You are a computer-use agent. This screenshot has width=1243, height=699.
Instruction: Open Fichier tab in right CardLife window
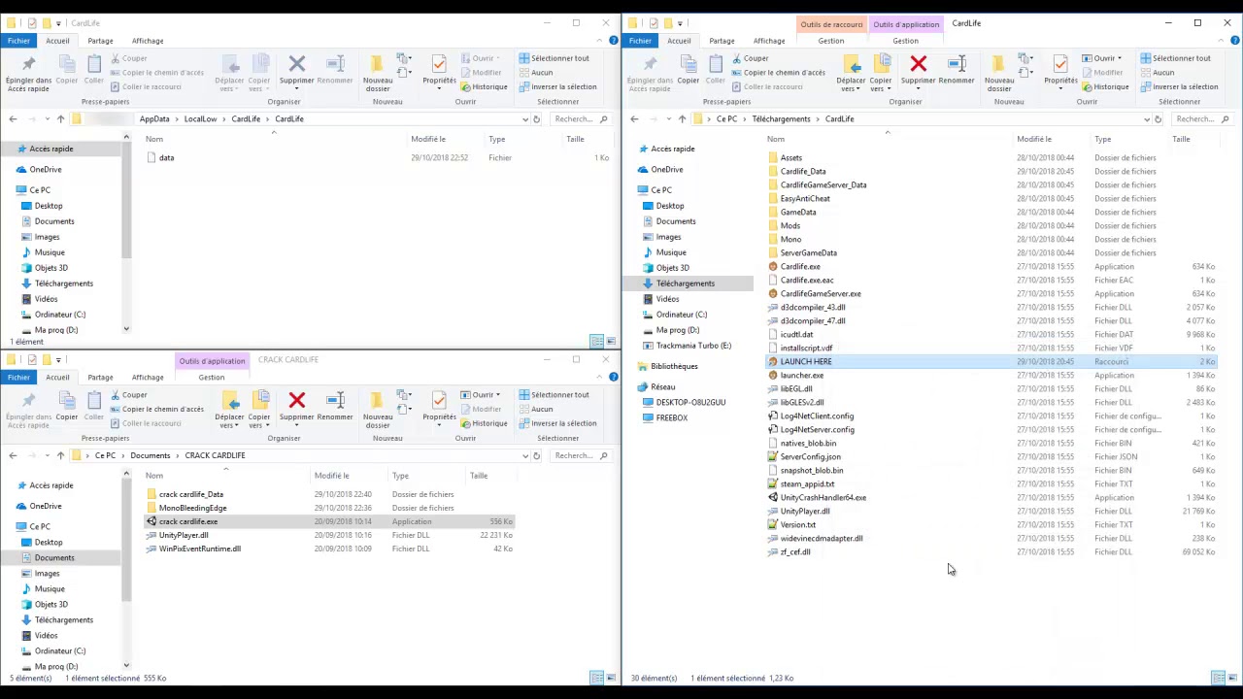[x=640, y=41]
